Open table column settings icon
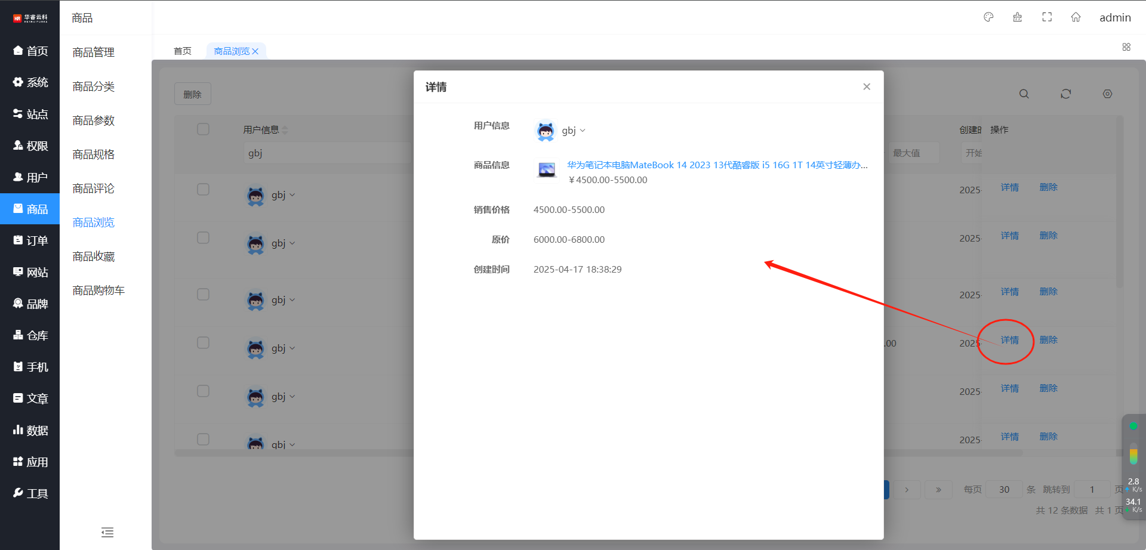The image size is (1146, 550). [1107, 94]
